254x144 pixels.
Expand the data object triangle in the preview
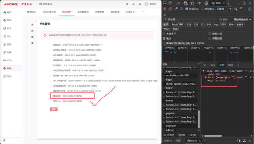pyautogui.click(x=206, y=78)
